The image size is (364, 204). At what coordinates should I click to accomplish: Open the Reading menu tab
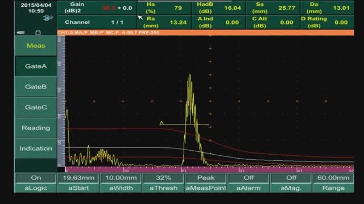(36, 128)
